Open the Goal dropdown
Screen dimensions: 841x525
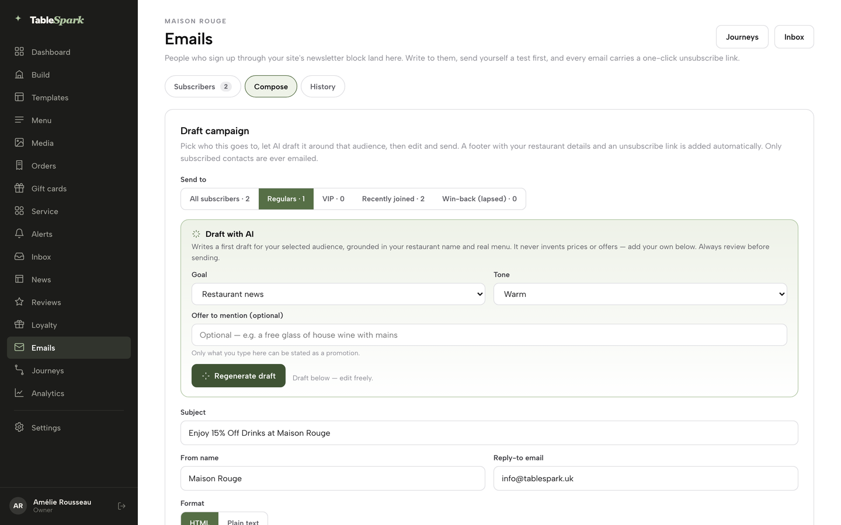[338, 294]
